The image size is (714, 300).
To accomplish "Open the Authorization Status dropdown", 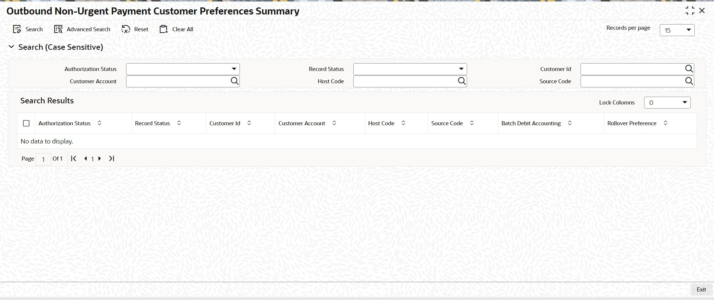I will 183,69.
